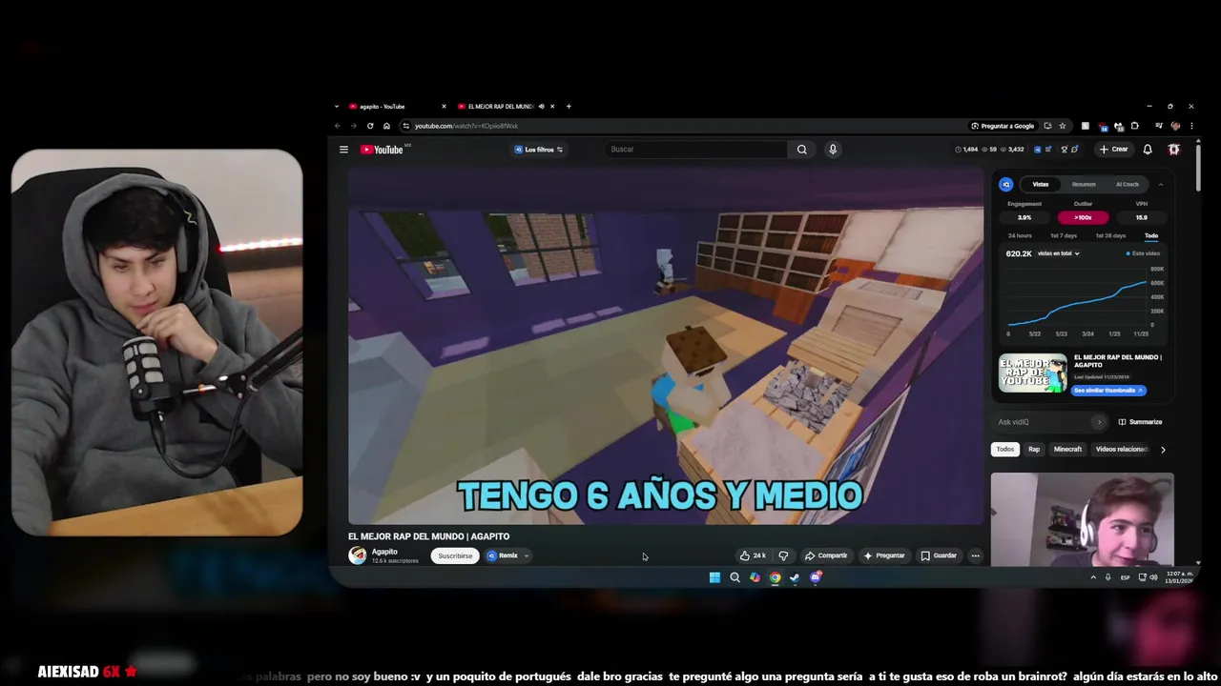Open a new browser tab
Image resolution: width=1221 pixels, height=686 pixels.
pos(569,107)
